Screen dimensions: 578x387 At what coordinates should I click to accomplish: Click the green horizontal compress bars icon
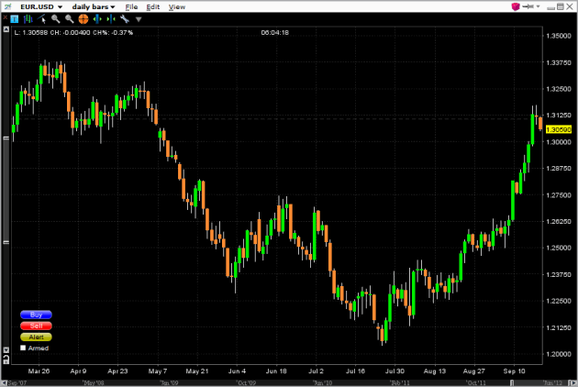pos(110,18)
